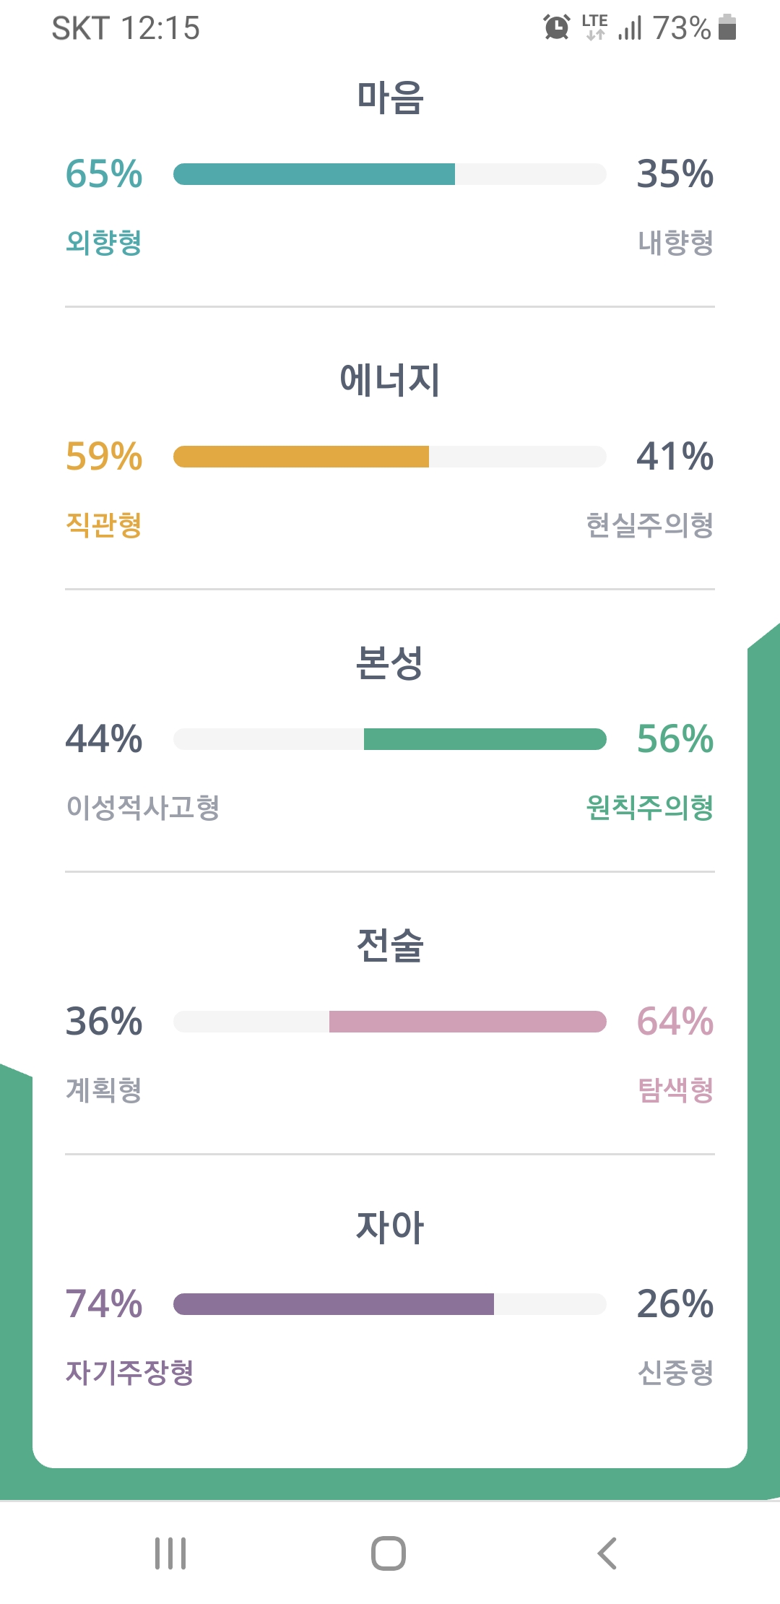The width and height of the screenshot is (780, 1604).
Task: Select the 자기주장형 label
Action: click(x=129, y=1373)
